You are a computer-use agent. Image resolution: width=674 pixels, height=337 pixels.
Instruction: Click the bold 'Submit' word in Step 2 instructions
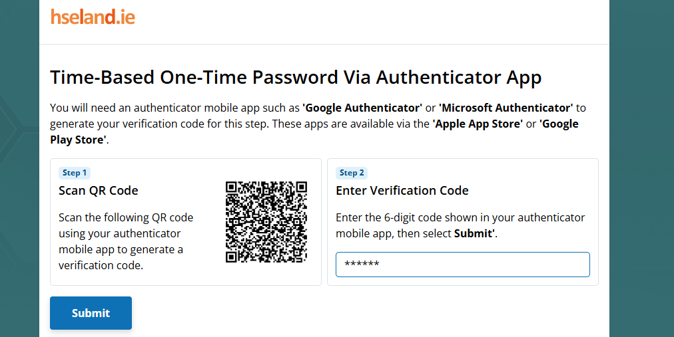coord(474,234)
